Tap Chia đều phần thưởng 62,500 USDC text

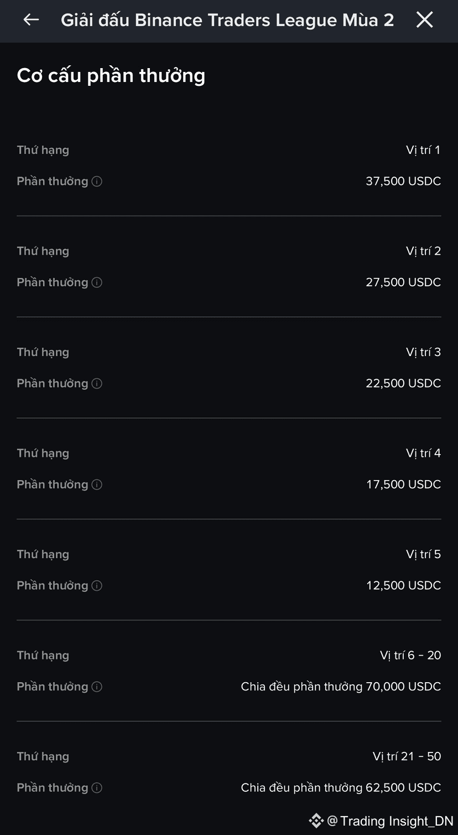point(341,787)
